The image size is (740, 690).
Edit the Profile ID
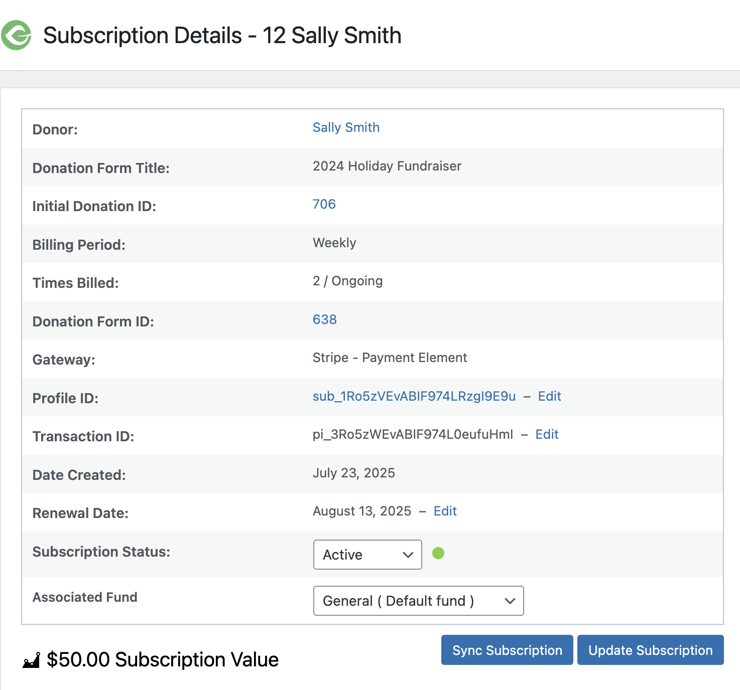pyautogui.click(x=549, y=396)
